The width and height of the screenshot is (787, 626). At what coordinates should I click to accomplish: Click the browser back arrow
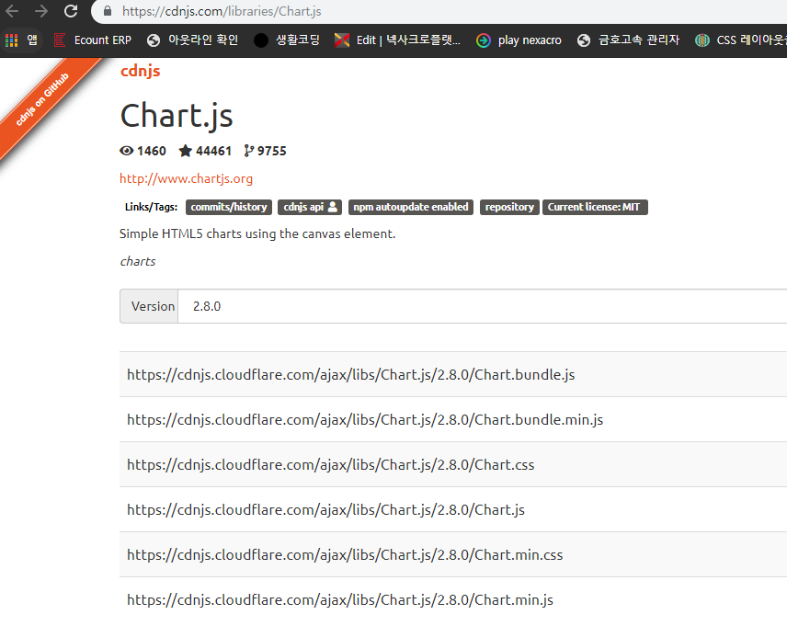12,11
